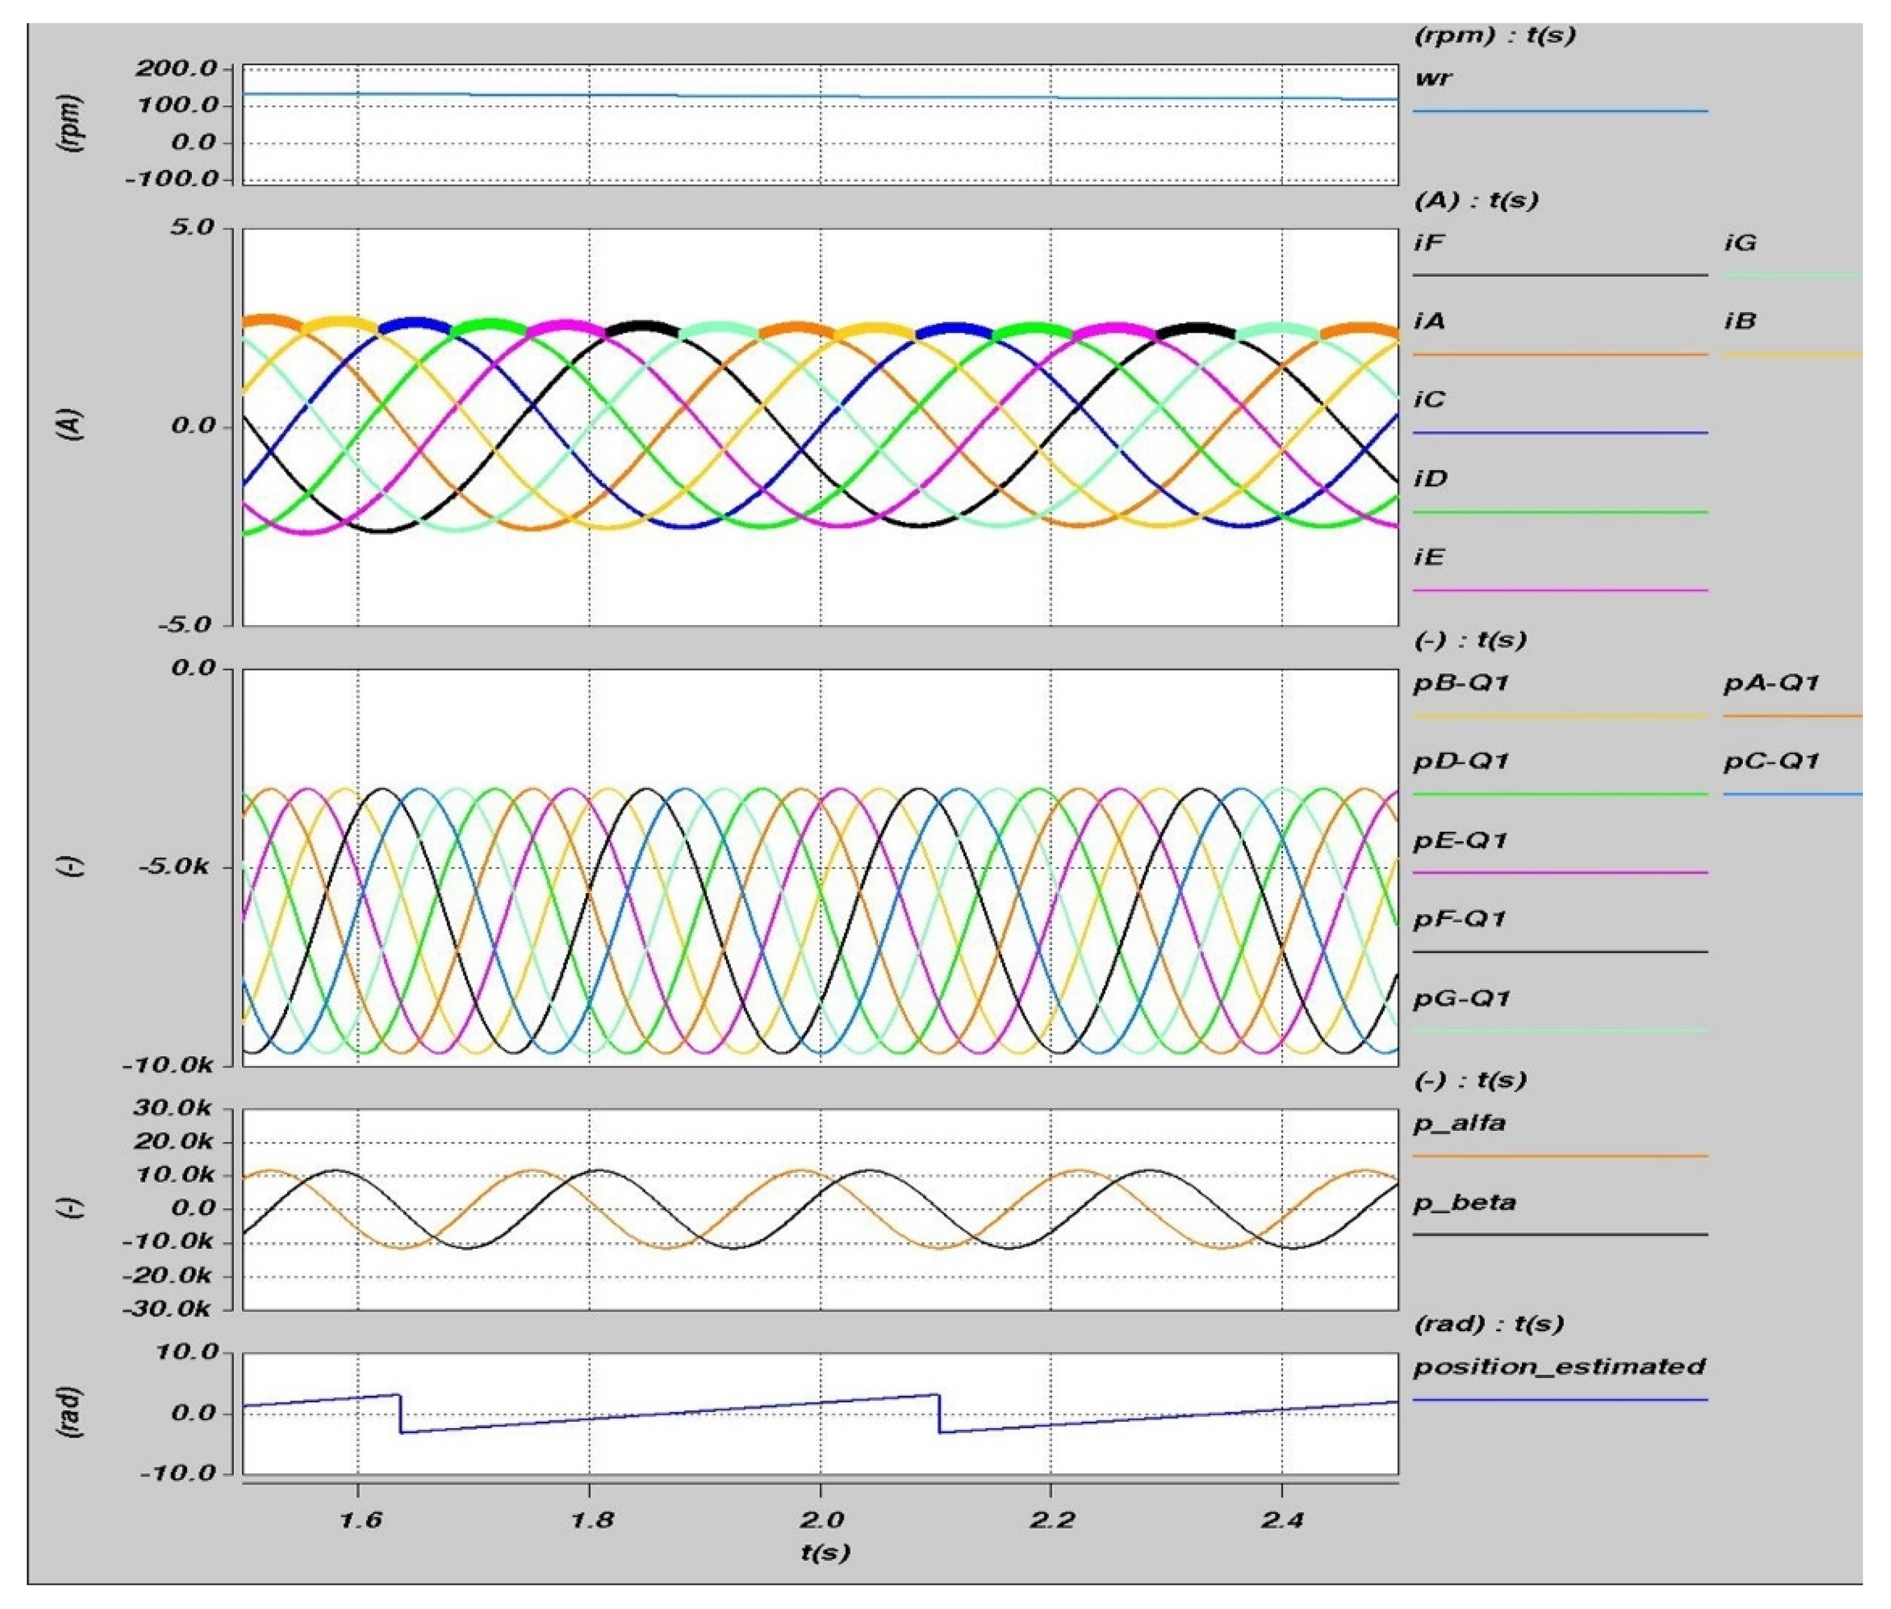Select the iF current legend entry
This screenshot has width=1891, height=1609.
click(x=1429, y=242)
